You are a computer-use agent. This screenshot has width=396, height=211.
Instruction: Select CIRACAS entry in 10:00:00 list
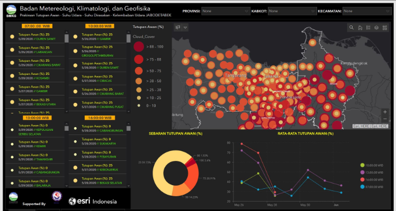98,79
